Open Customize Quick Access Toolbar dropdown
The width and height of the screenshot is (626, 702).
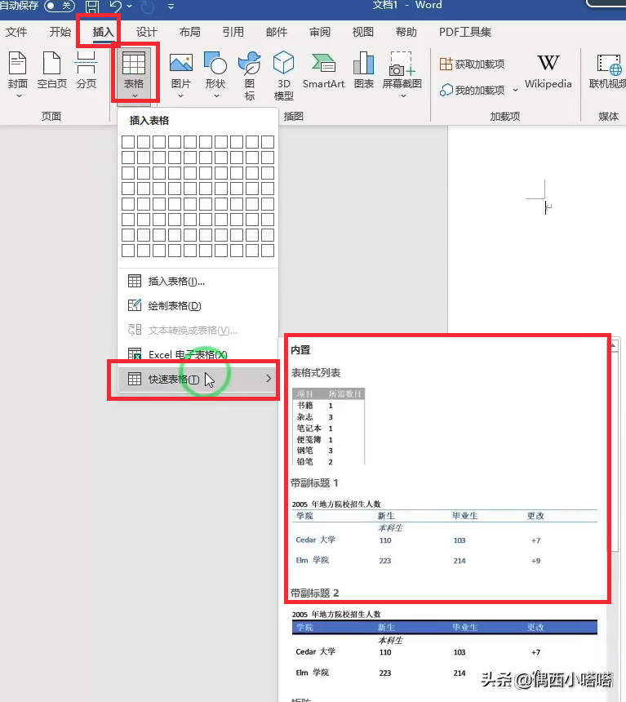(x=171, y=7)
